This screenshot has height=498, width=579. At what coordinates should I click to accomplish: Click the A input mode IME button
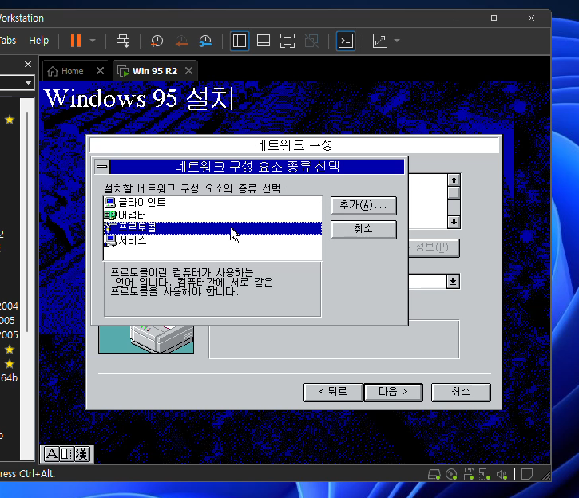pyautogui.click(x=52, y=454)
